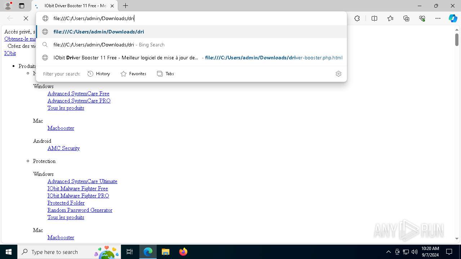461x259 pixels.
Task: Open File Explorer from taskbar
Action: 165,252
